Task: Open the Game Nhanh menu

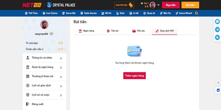Action: tap(184, 13)
